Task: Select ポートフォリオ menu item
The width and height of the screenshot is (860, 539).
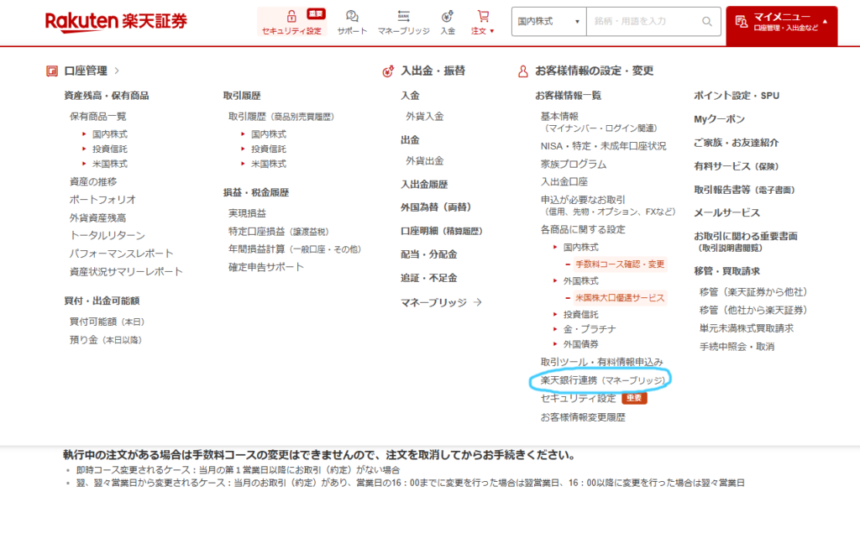Action: pyautogui.click(x=102, y=200)
